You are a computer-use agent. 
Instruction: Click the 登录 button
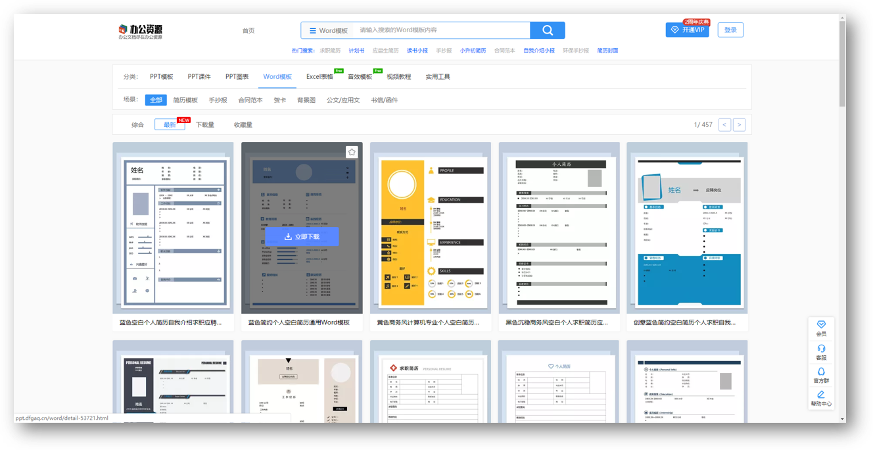pyautogui.click(x=730, y=30)
